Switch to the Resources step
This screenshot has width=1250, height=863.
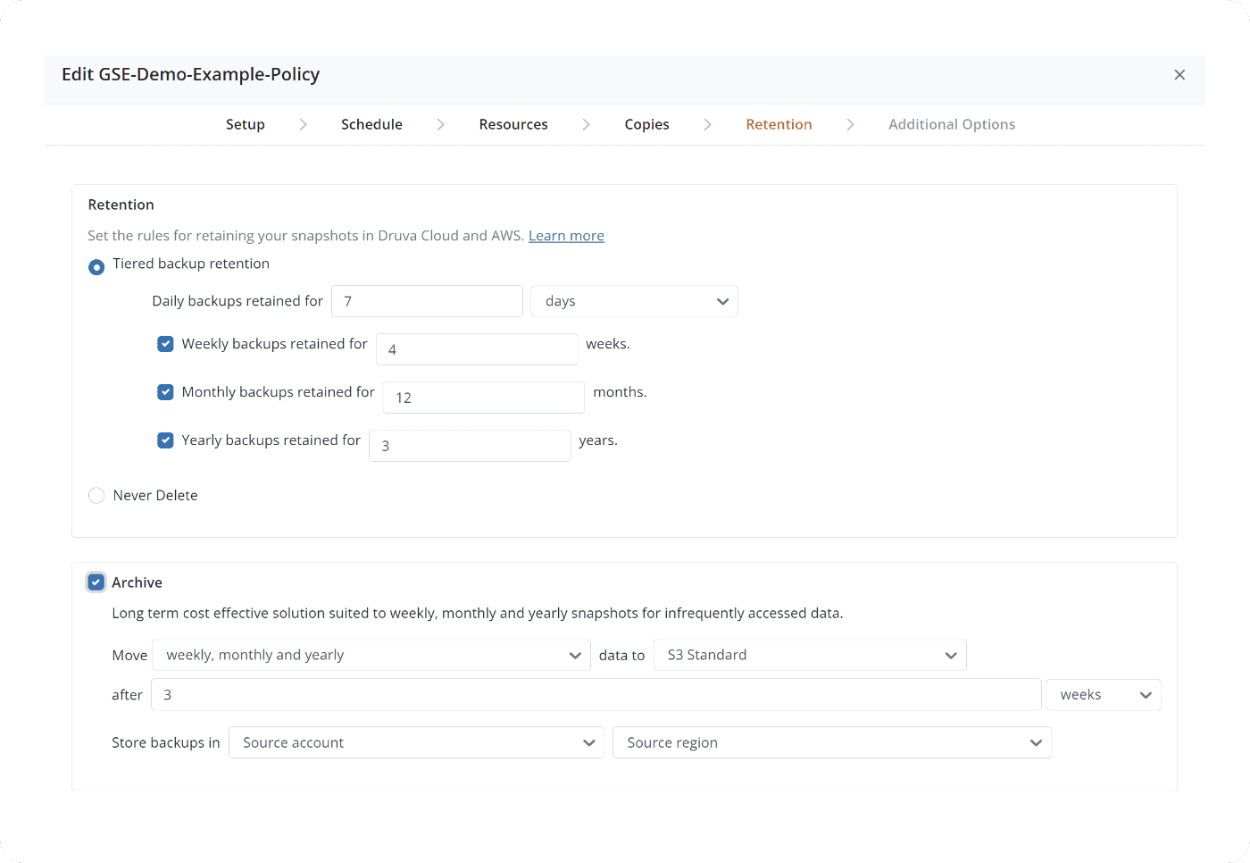coord(513,124)
